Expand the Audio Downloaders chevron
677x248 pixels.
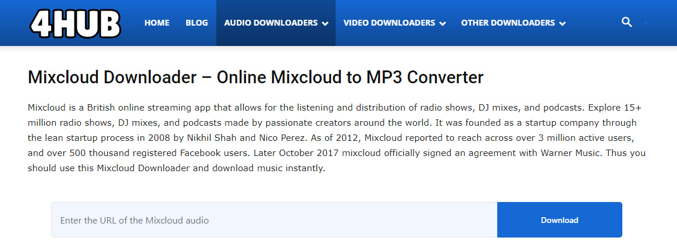(x=325, y=24)
